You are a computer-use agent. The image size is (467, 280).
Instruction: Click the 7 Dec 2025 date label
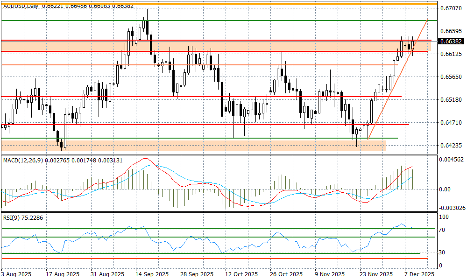[x=419, y=274]
